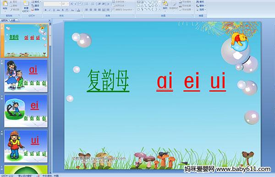Click the columns icon in the paragraph group
Screen dimensions: 275x177
[108, 10]
